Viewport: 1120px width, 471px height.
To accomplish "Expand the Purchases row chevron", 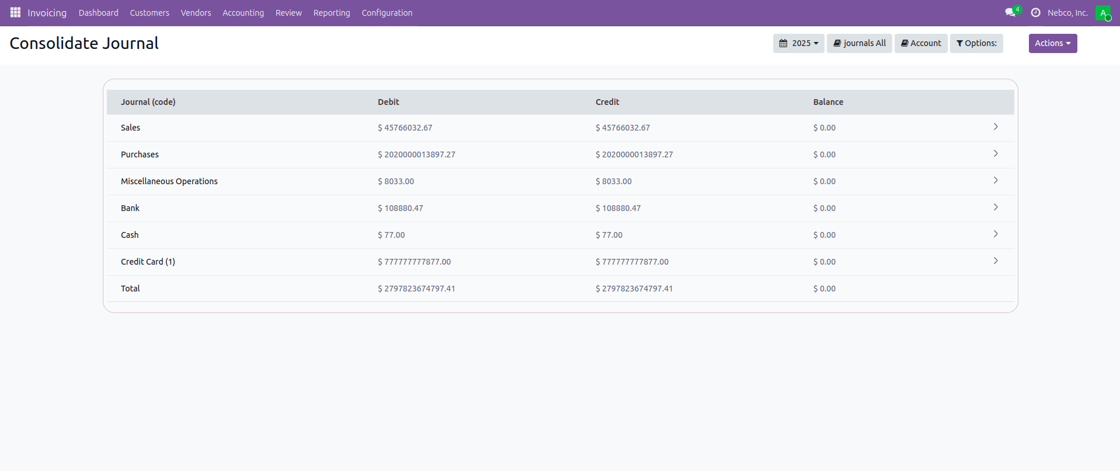I will 996,154.
